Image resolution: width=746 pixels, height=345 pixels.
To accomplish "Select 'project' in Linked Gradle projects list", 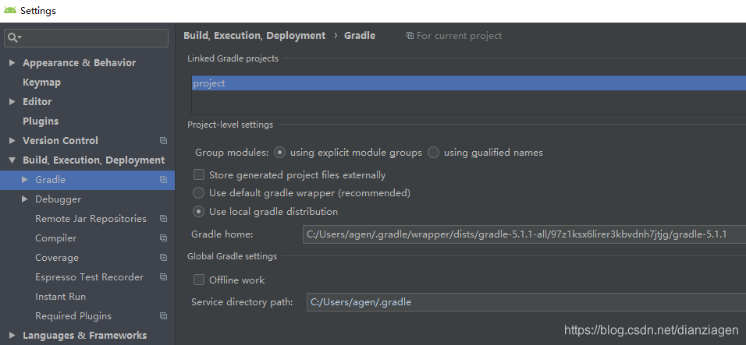I will tap(469, 83).
